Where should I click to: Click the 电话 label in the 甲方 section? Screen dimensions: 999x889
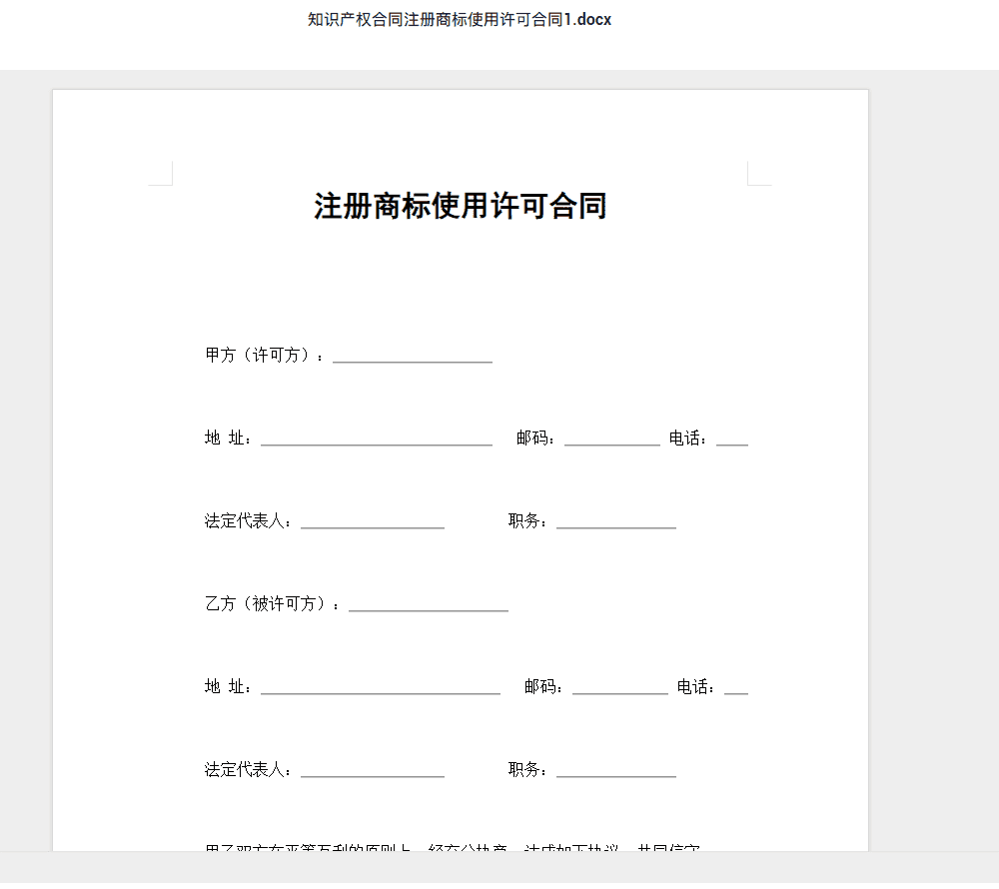687,439
